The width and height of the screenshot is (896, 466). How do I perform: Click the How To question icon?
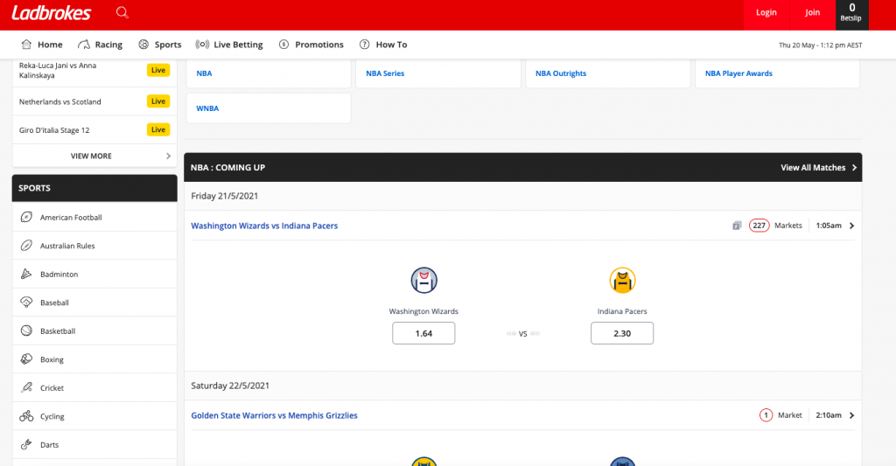point(365,45)
